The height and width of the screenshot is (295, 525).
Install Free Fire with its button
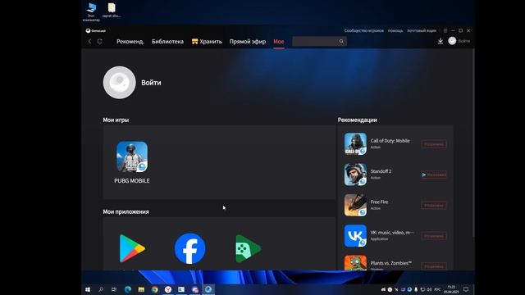coord(434,206)
